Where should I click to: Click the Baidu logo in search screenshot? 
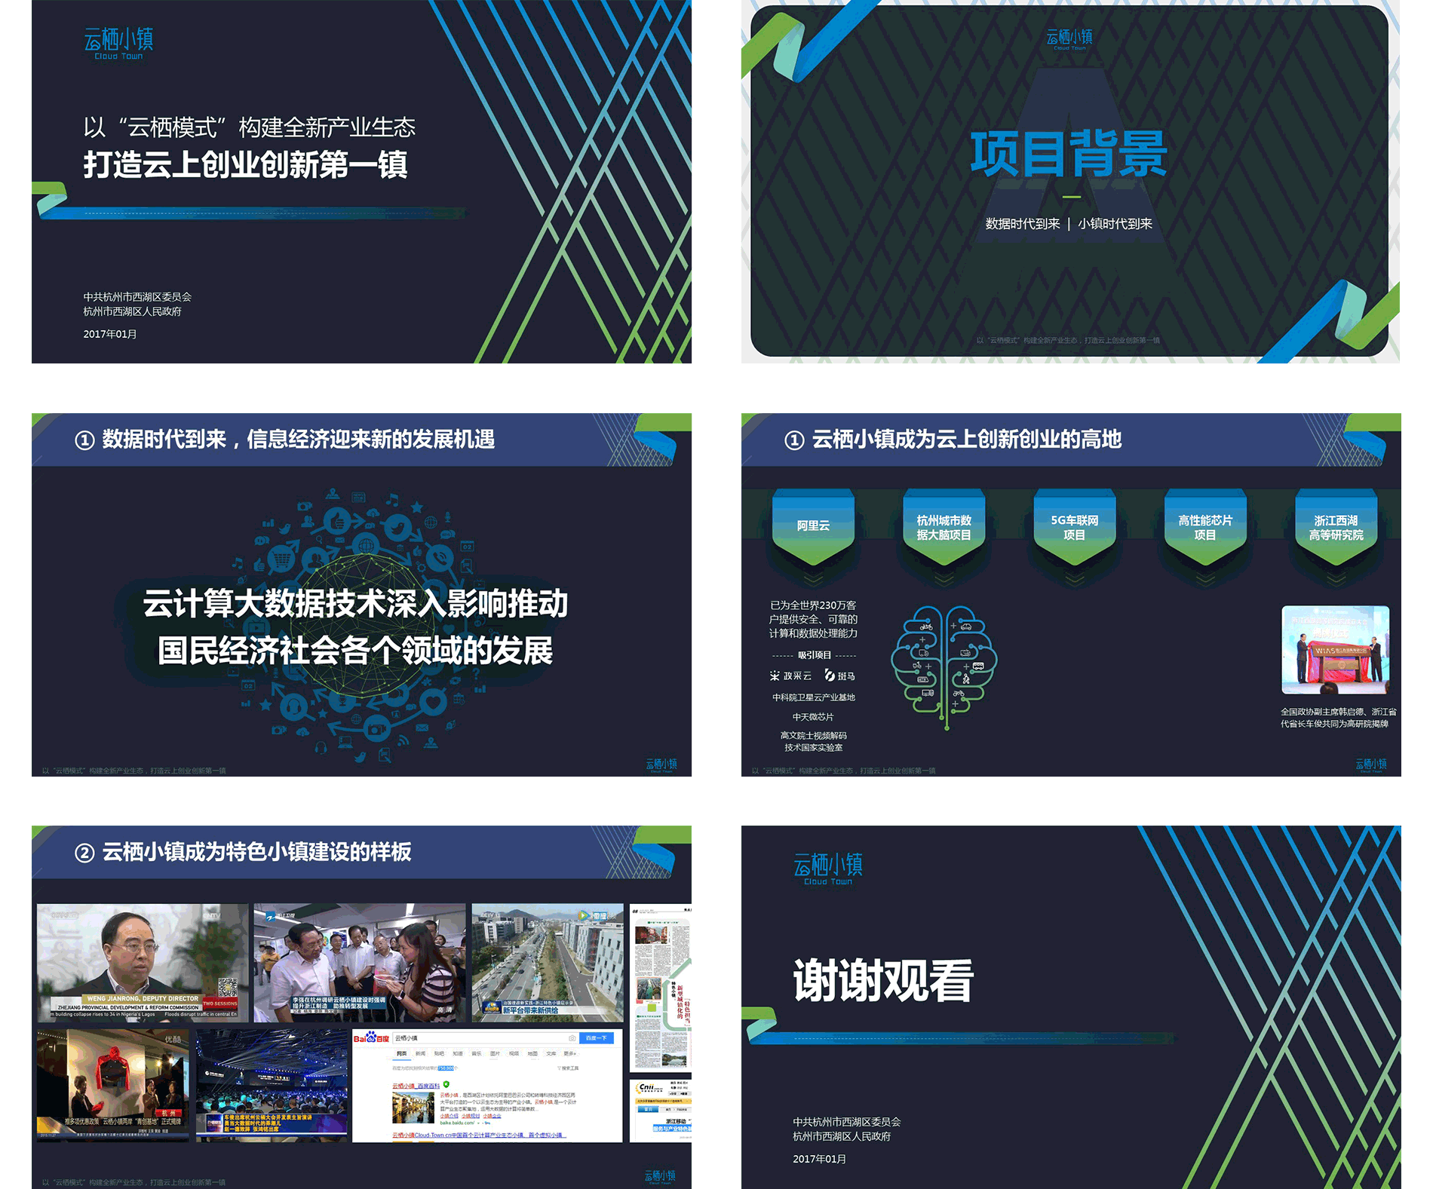[x=371, y=1038]
